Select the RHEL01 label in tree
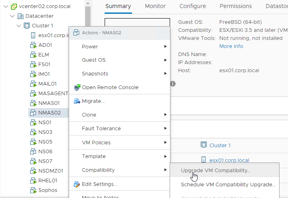Screen dimensions: 288x198 tap(48, 181)
